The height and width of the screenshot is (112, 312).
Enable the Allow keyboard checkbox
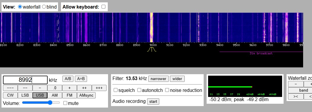point(104,7)
